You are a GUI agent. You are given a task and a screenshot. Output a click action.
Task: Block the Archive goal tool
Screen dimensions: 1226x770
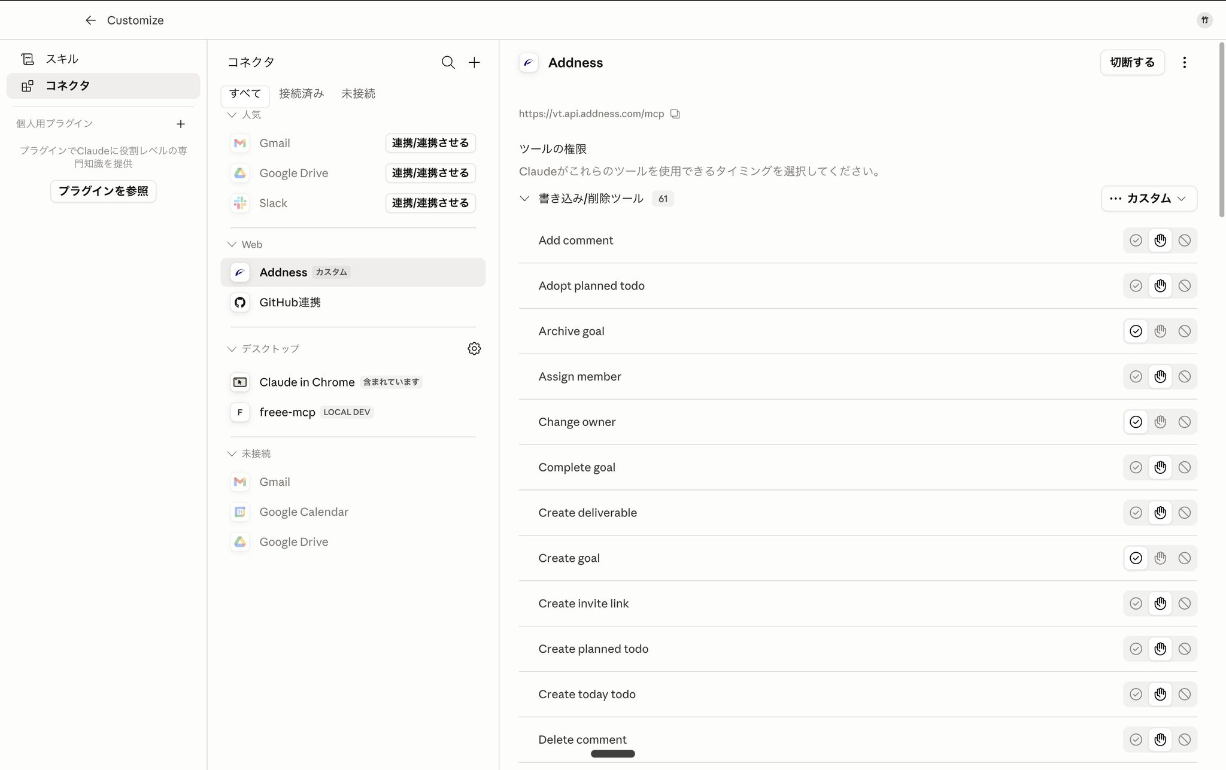pos(1184,331)
